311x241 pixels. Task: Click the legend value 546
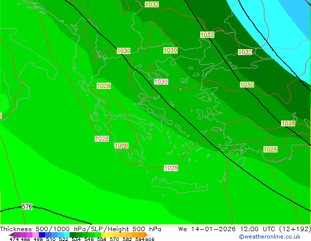click(89, 239)
